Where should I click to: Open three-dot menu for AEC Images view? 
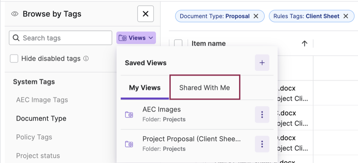pos(262,115)
